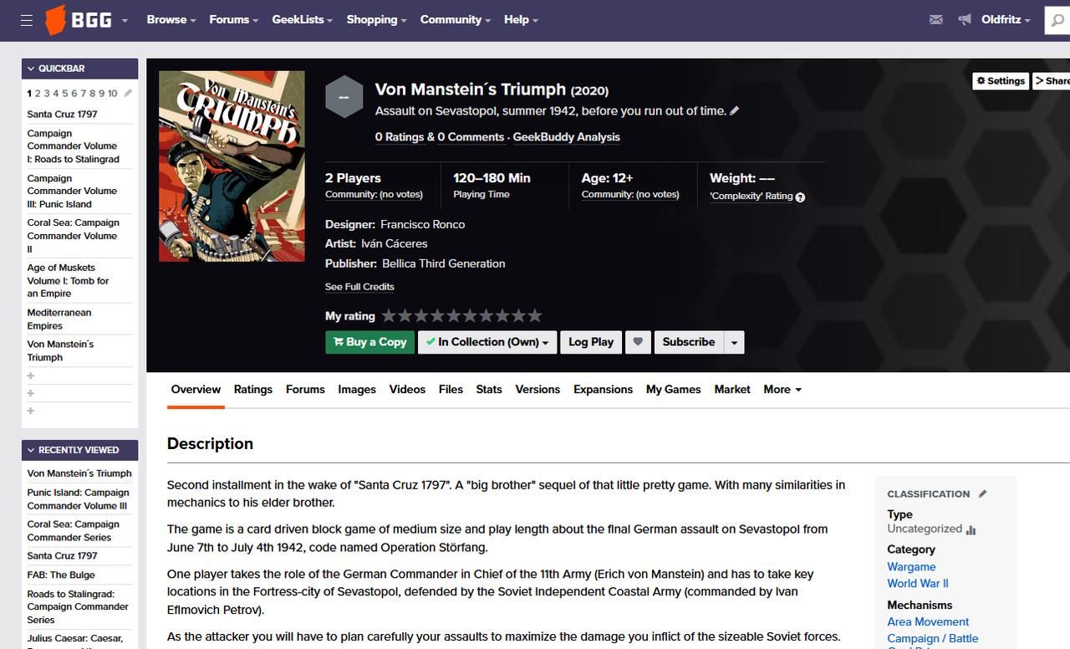Click the BGG logo

tap(78, 20)
